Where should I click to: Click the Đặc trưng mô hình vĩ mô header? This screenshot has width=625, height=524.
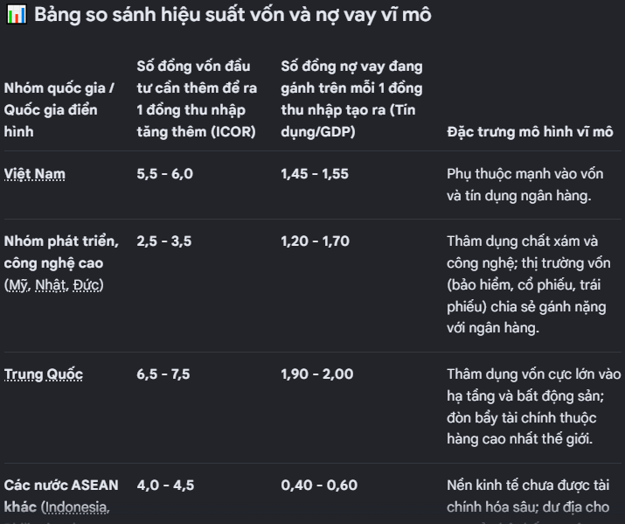(530, 131)
